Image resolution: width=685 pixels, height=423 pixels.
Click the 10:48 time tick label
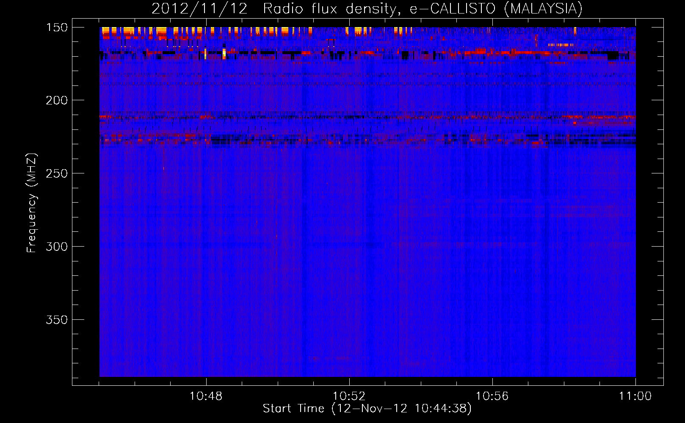tap(206, 396)
